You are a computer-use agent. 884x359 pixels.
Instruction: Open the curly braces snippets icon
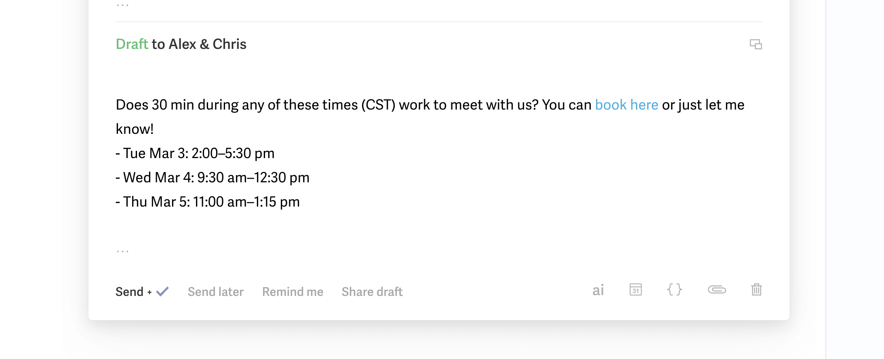(674, 290)
